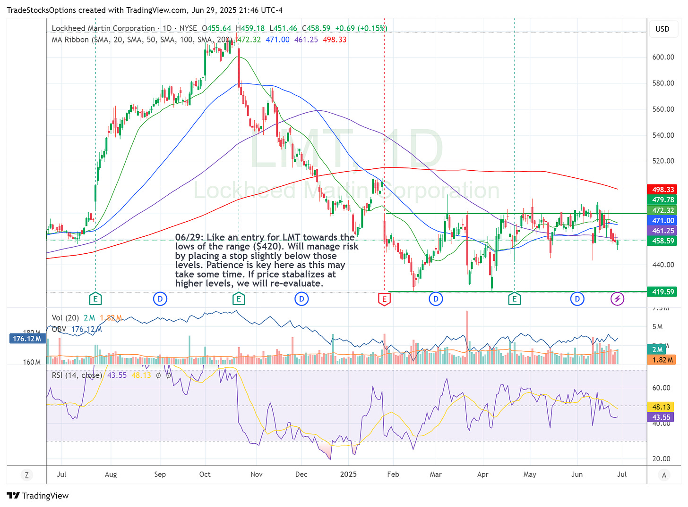The width and height of the screenshot is (688, 507).
Task: Click the 419.59 support level label
Action: pos(663,292)
